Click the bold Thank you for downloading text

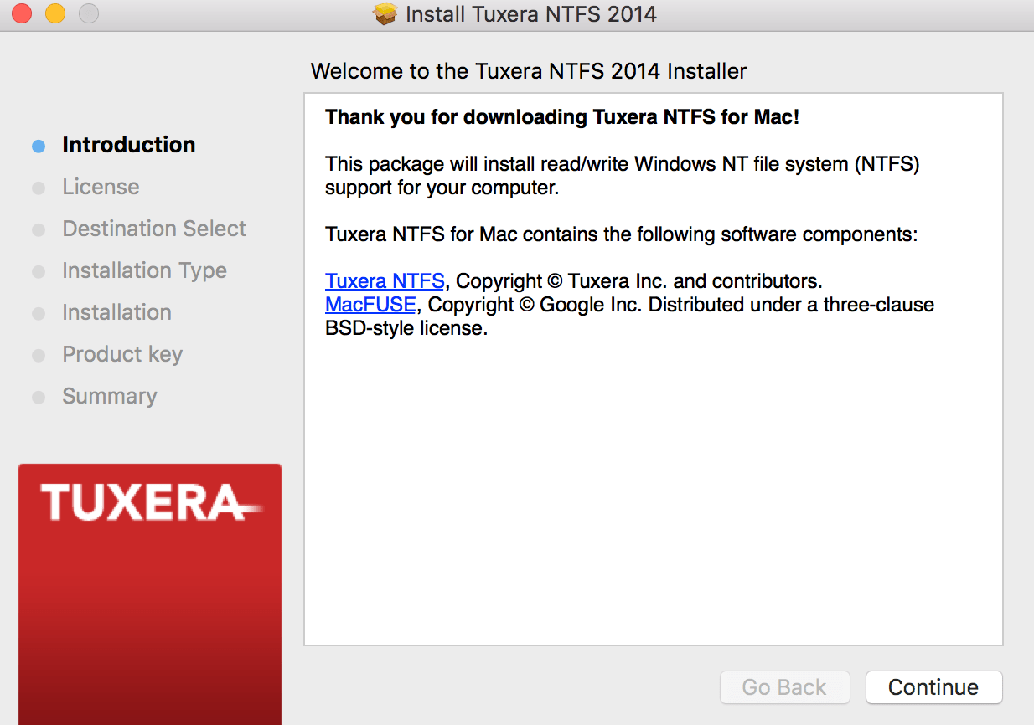[x=562, y=117]
